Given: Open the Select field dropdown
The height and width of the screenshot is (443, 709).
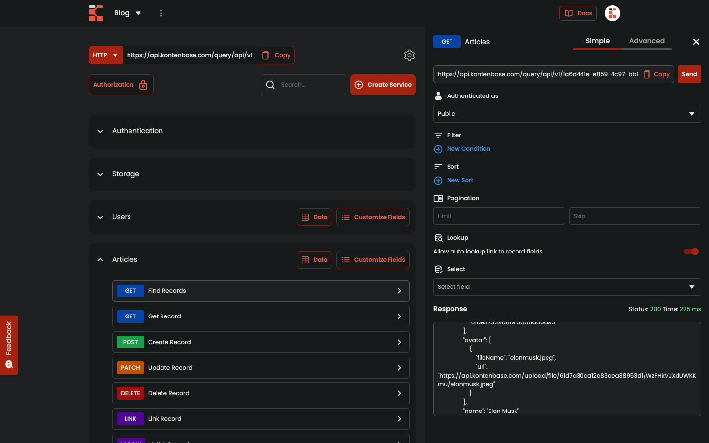Looking at the screenshot, I should pyautogui.click(x=567, y=287).
